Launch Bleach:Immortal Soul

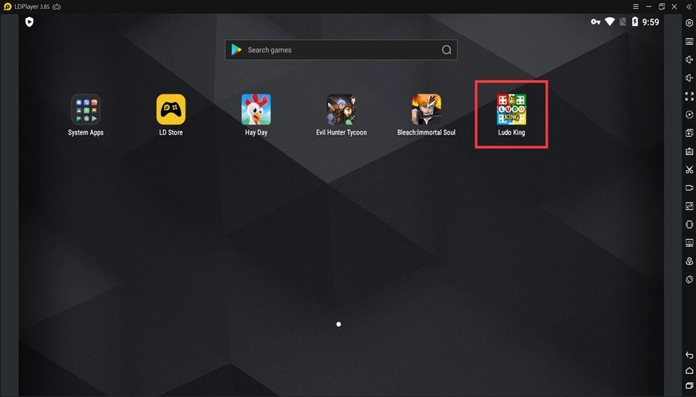click(426, 115)
